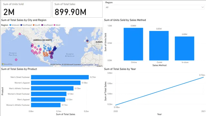Select Women's Street Footwear bar
This screenshot has width=206, height=116.
(49, 94)
